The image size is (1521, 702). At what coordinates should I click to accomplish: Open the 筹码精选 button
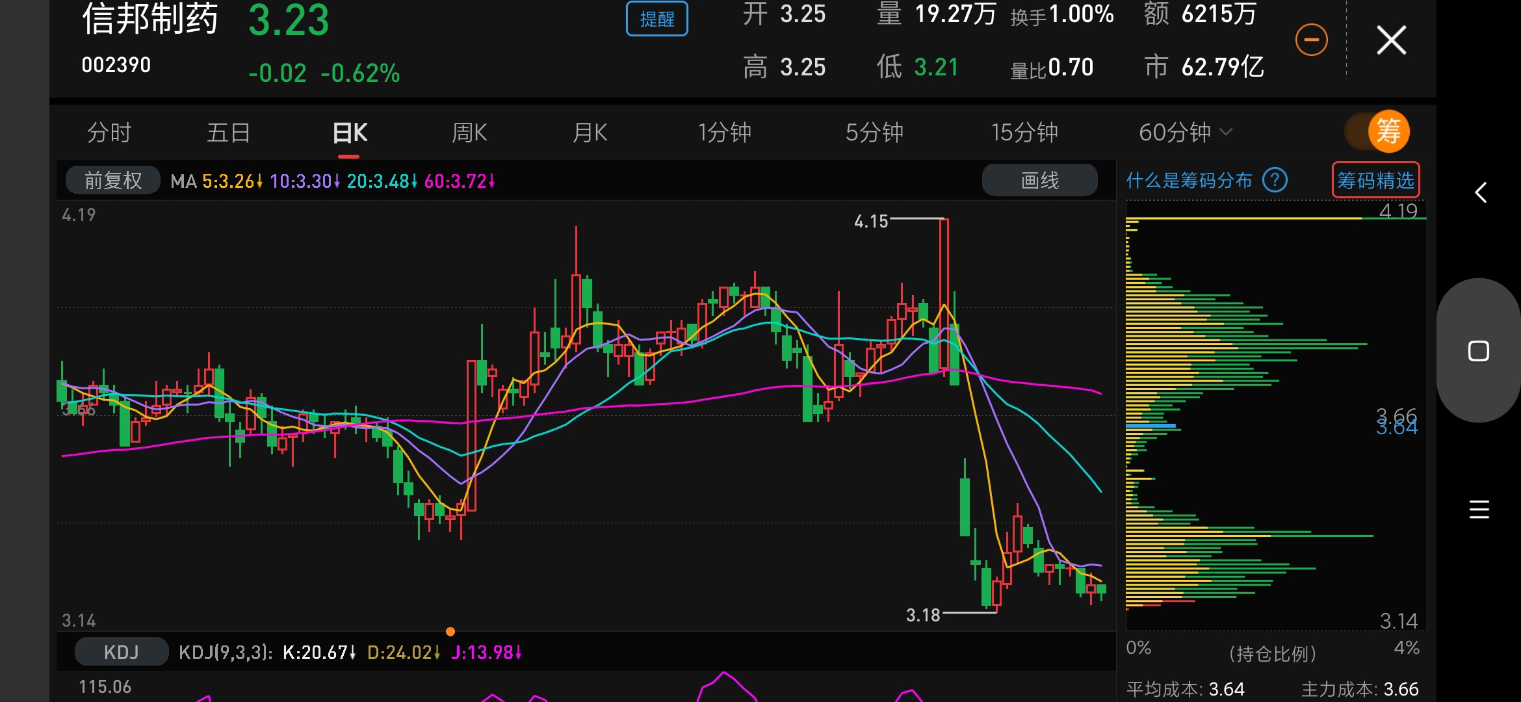point(1375,180)
